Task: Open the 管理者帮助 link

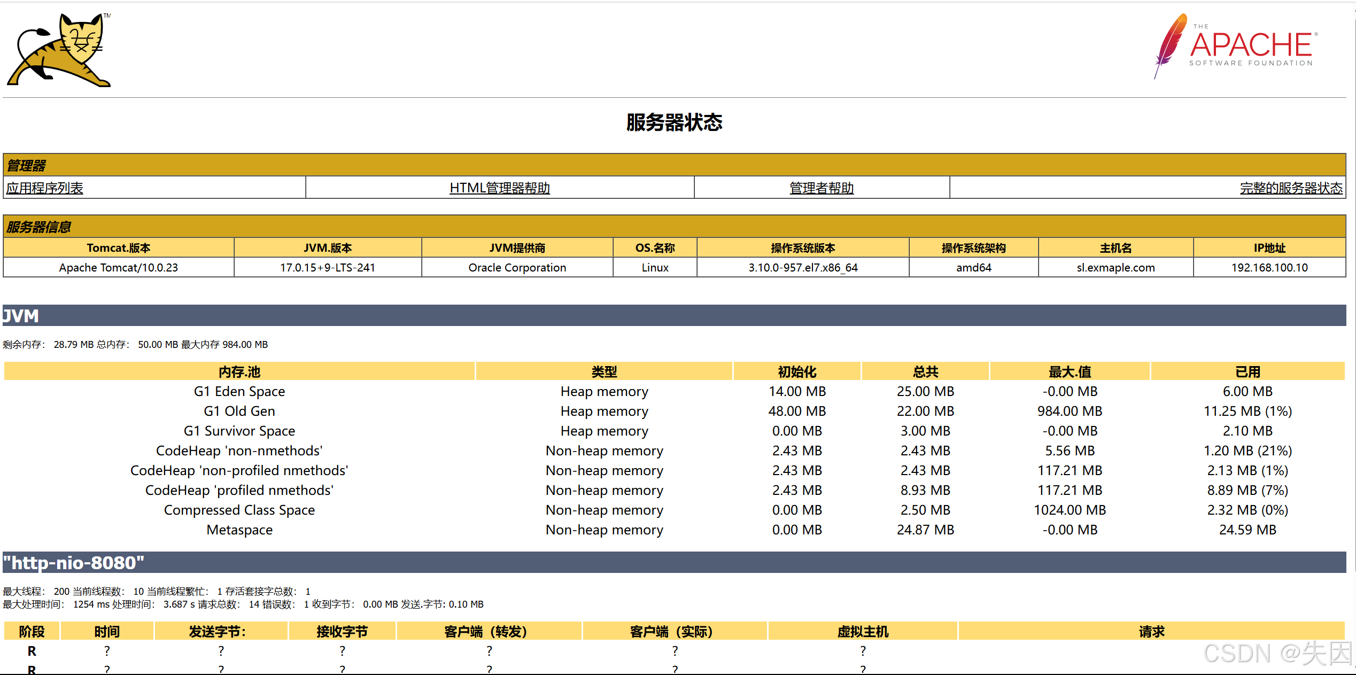Action: [822, 188]
